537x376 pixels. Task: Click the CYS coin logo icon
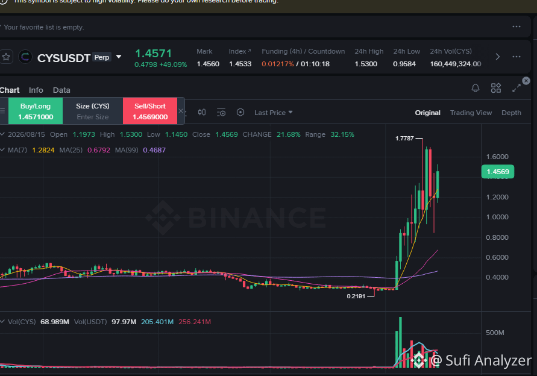click(x=25, y=57)
